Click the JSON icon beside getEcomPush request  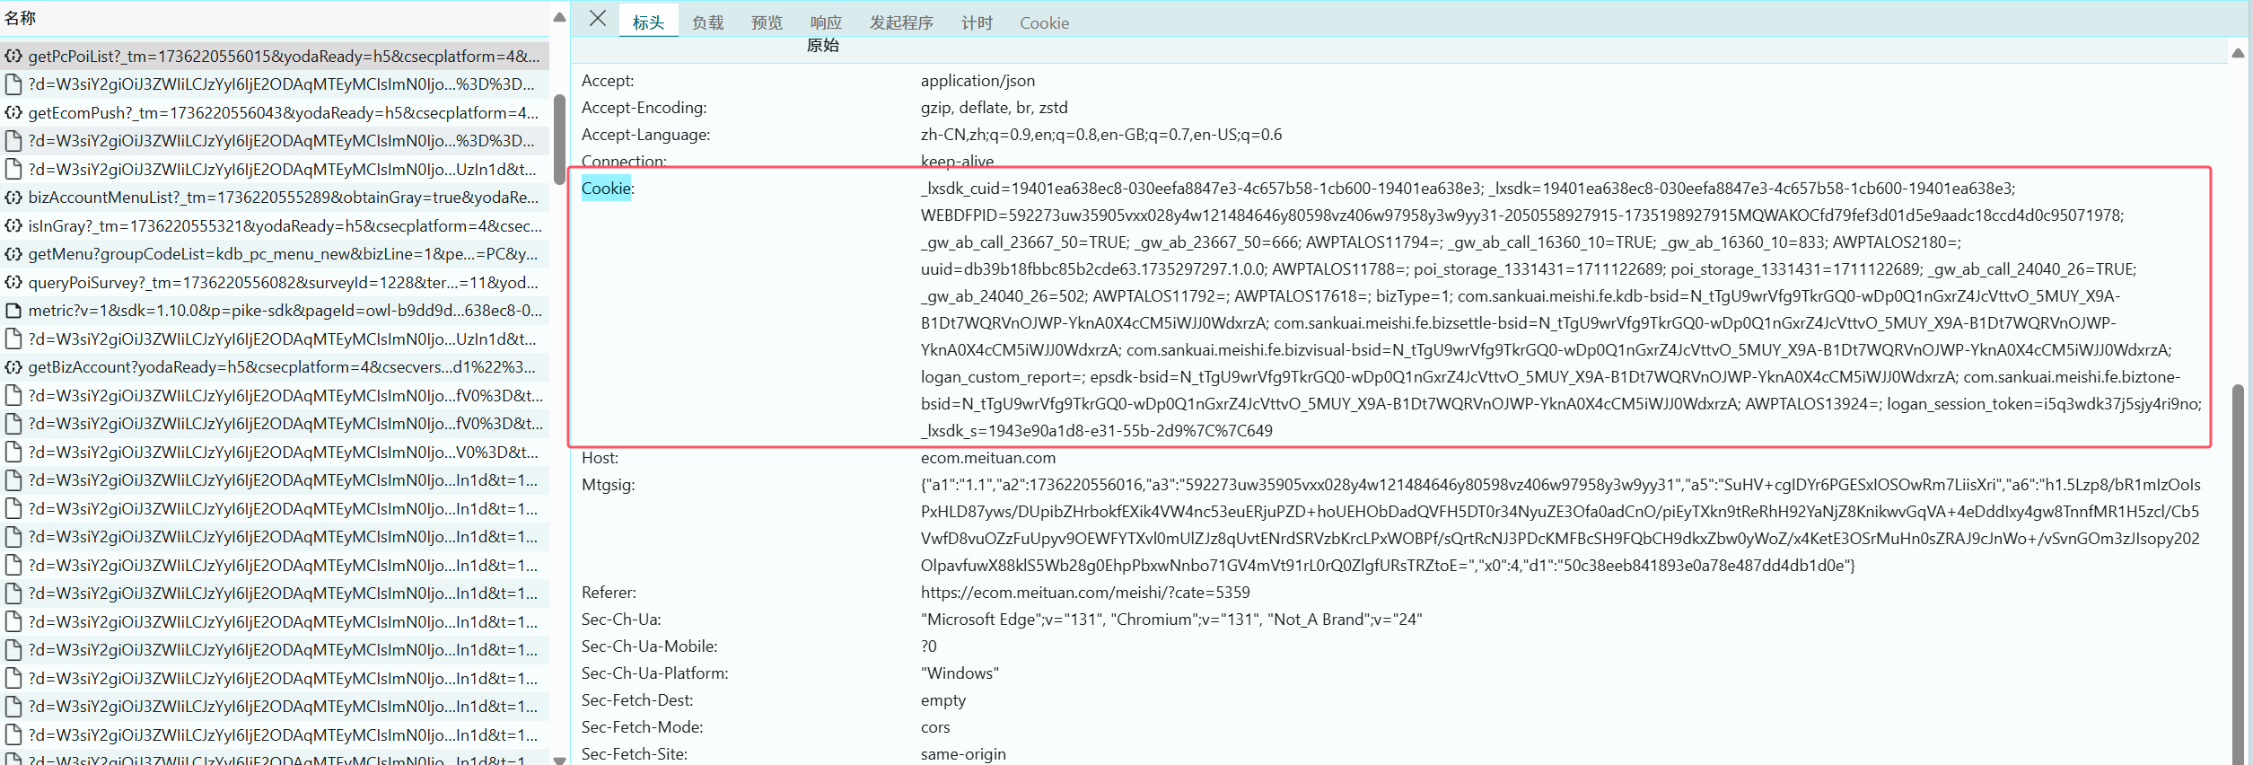(13, 113)
